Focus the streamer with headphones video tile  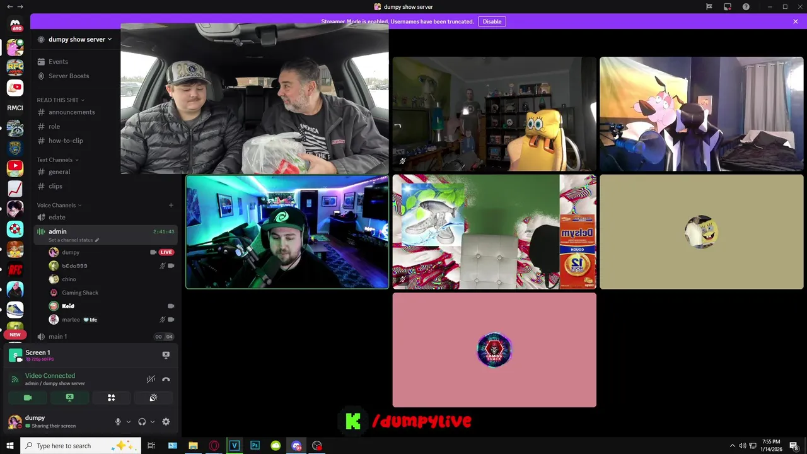(x=287, y=232)
